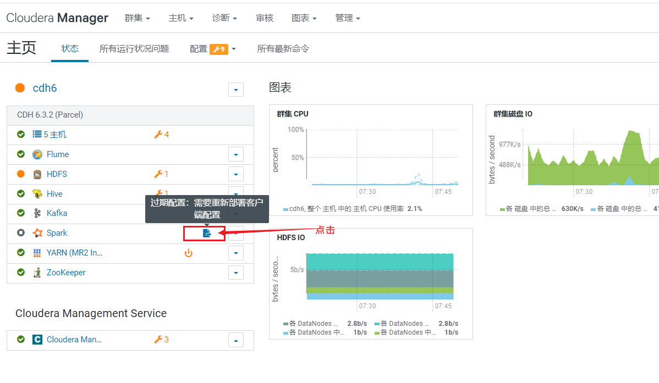This screenshot has width=659, height=383.
Task: Click YARN green health status icon
Action: pos(20,252)
